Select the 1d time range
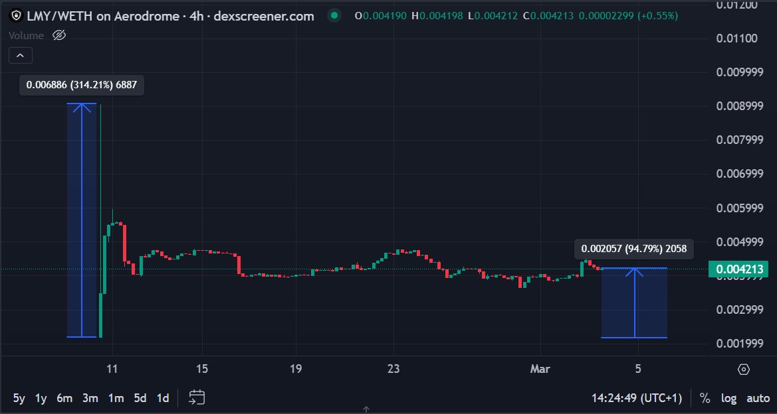Viewport: 777px width, 414px height. click(x=163, y=397)
